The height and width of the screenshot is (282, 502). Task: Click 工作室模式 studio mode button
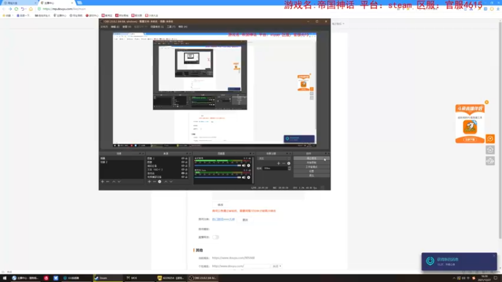point(311,167)
